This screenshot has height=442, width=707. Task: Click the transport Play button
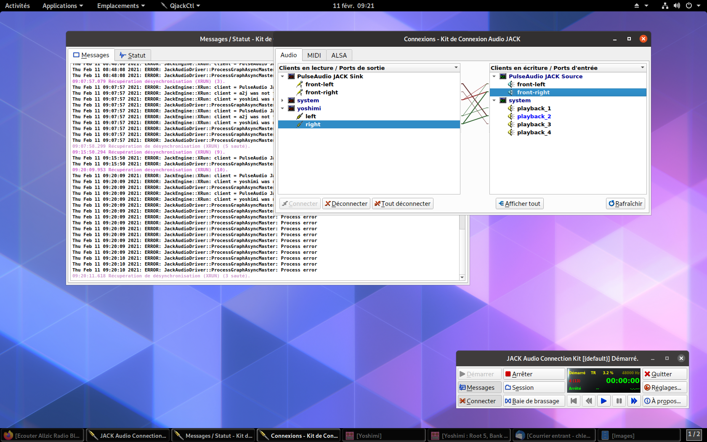(603, 401)
